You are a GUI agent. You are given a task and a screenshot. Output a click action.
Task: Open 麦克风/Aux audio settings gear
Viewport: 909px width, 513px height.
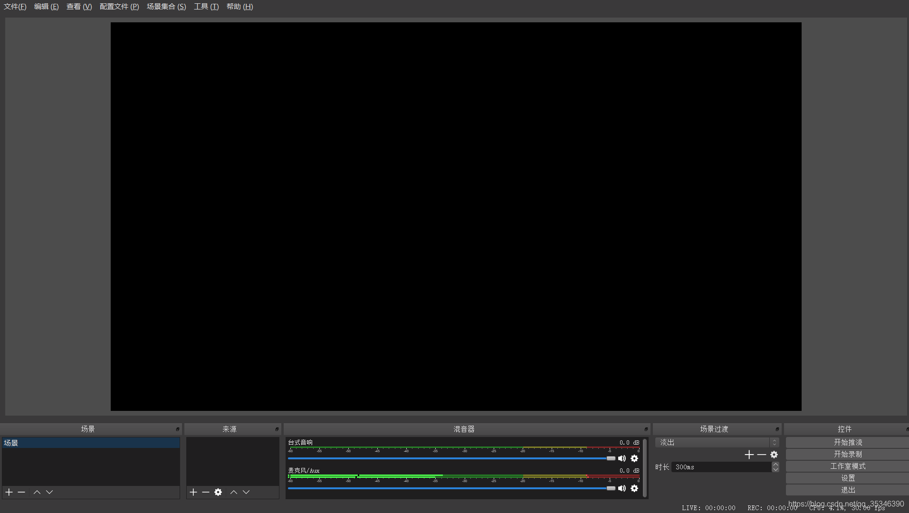click(634, 488)
